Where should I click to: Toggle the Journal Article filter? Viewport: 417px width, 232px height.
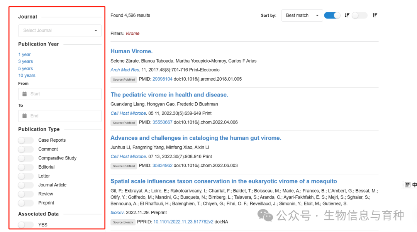coord(26,185)
